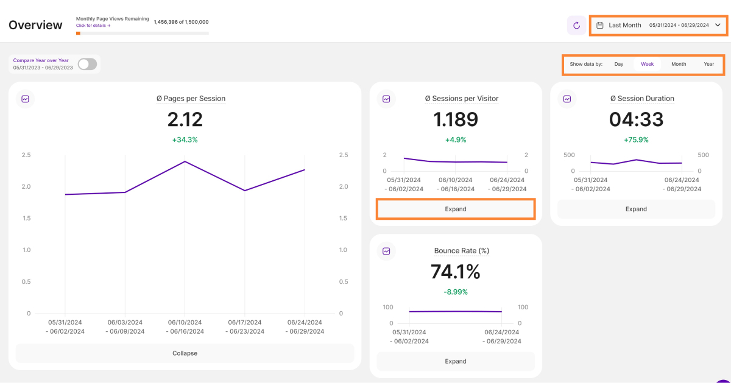Click the calendar icon beside Last Month
The width and height of the screenshot is (731, 383).
[x=600, y=26]
